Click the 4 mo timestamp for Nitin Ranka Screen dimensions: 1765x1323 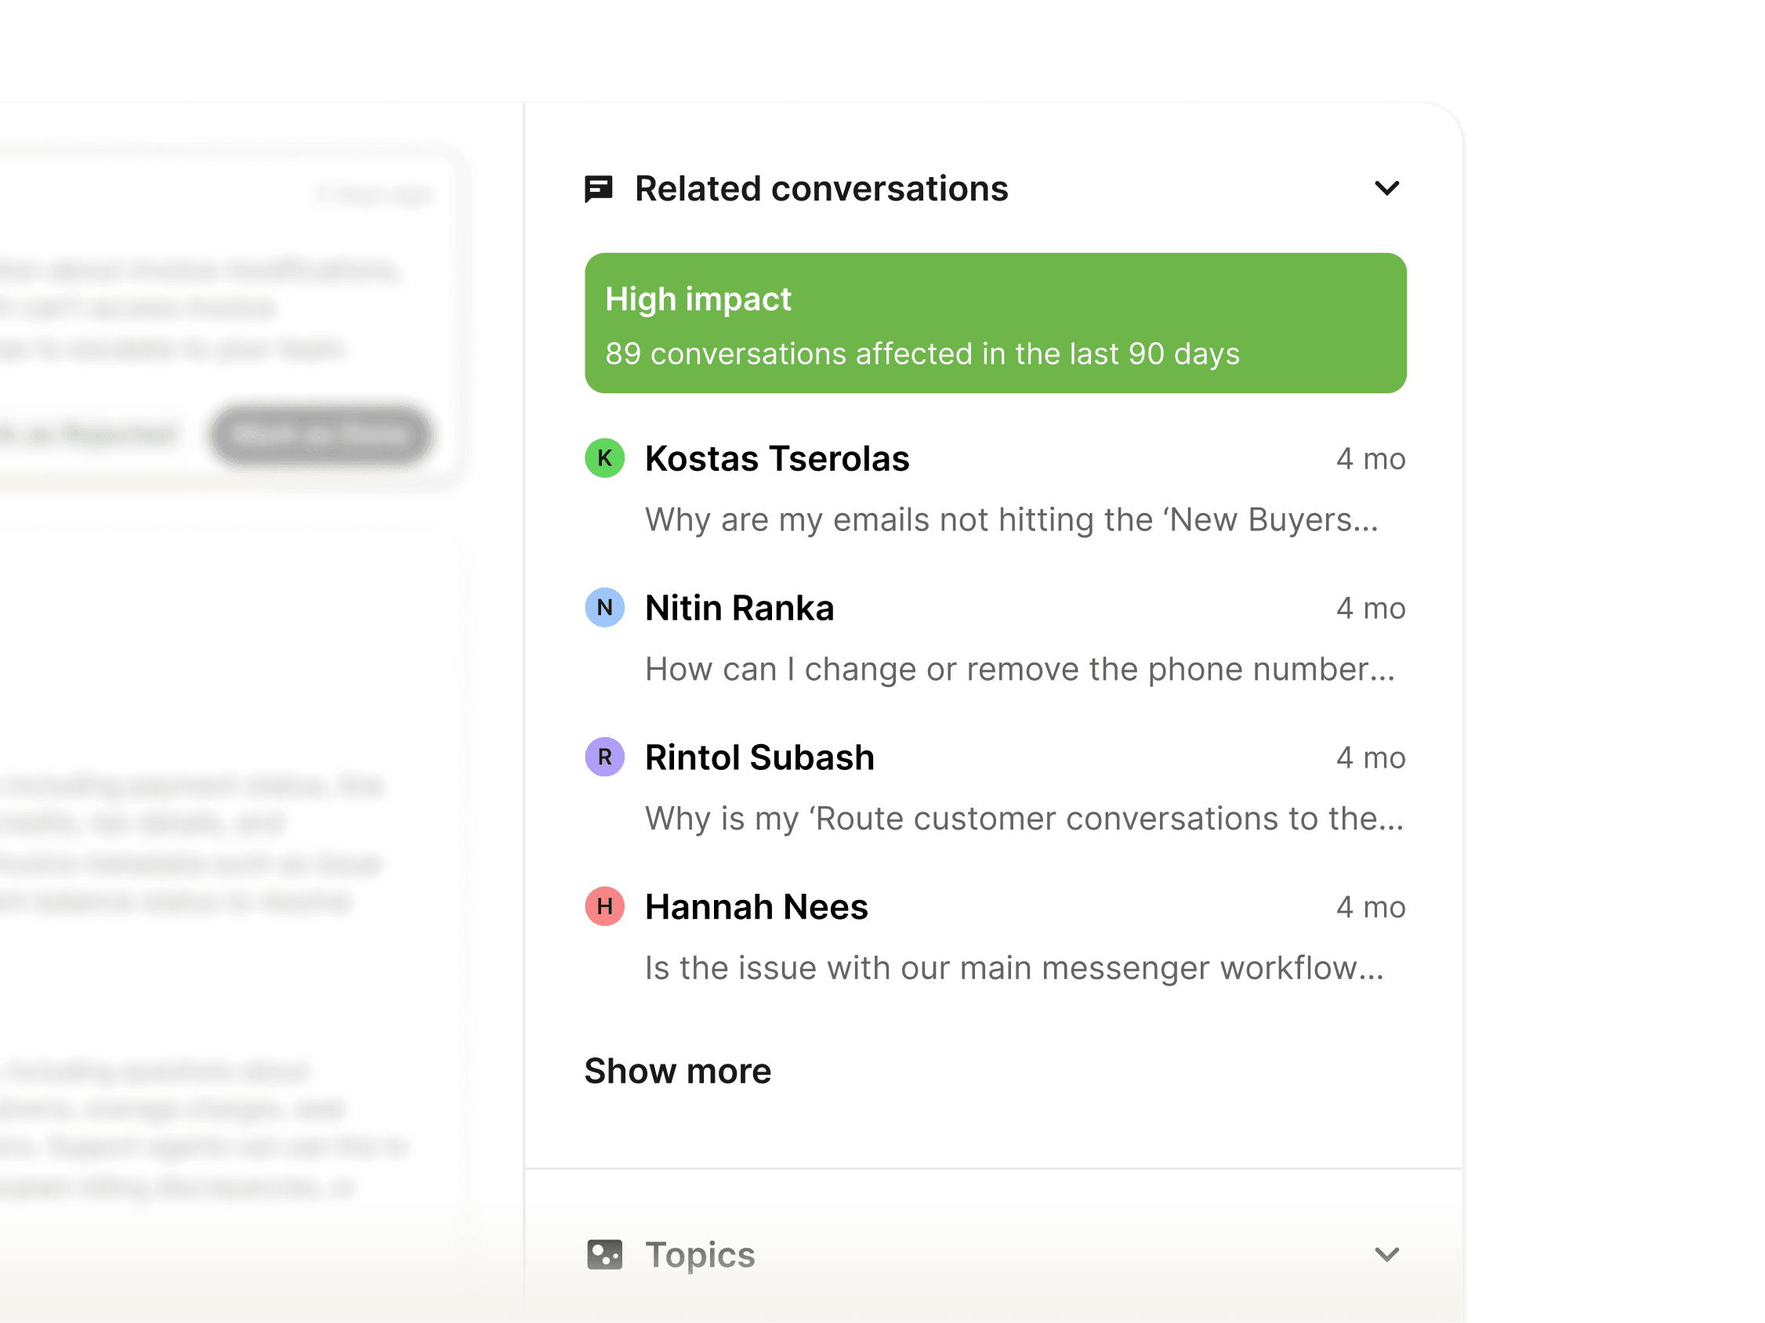[1370, 609]
